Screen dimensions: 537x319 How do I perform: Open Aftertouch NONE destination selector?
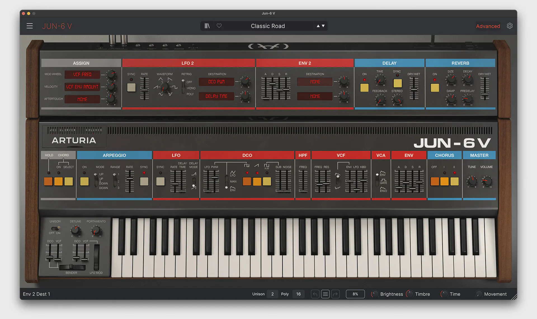(x=82, y=99)
